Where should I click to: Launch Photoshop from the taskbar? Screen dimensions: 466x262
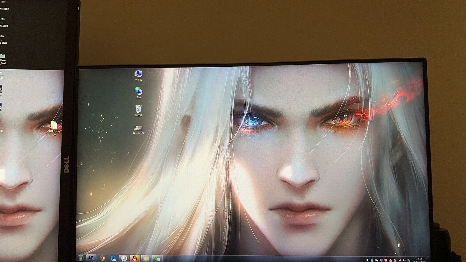pos(91,258)
